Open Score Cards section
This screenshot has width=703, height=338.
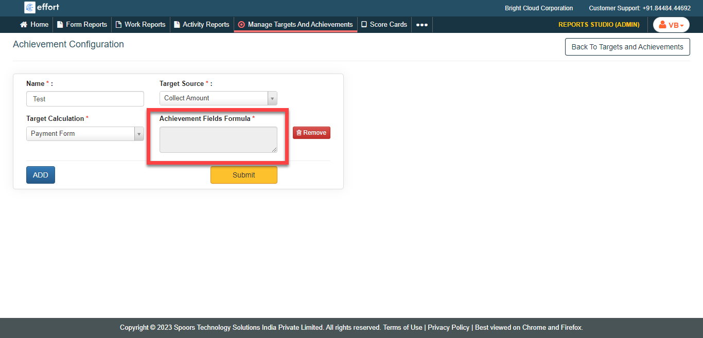point(384,24)
